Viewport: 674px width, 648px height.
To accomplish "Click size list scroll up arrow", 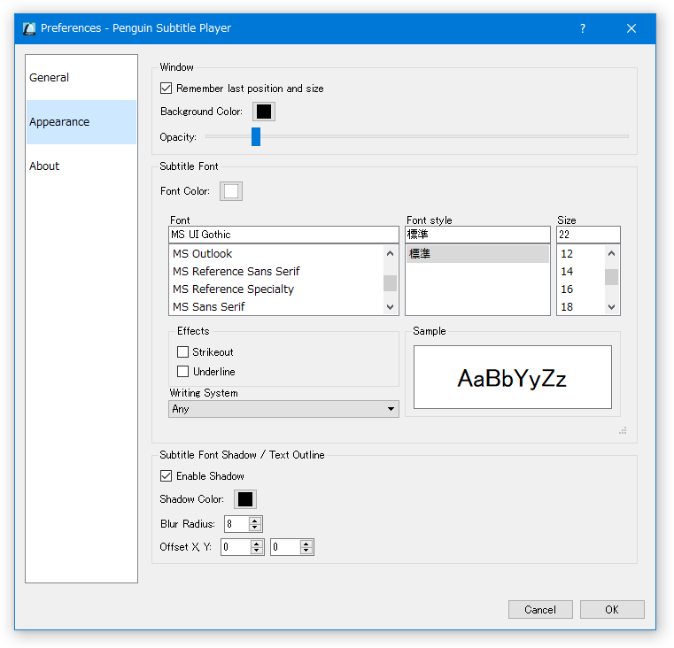I will (x=612, y=253).
